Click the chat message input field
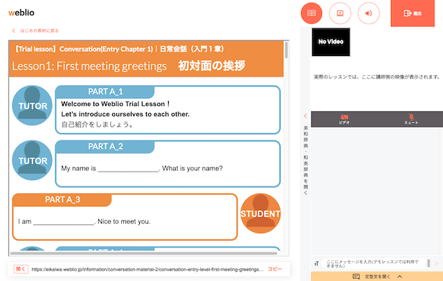The width and height of the screenshot is (443, 281). [373, 264]
